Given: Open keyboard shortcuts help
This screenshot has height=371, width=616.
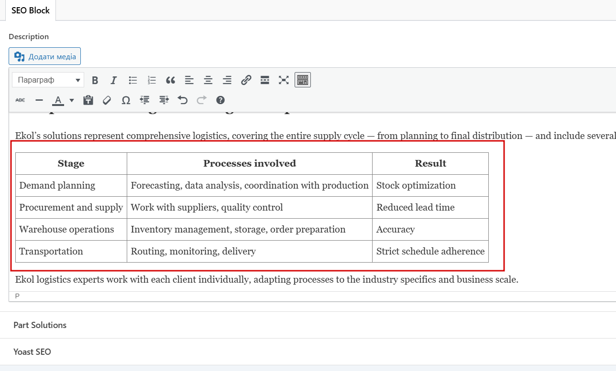Looking at the screenshot, I should point(220,100).
